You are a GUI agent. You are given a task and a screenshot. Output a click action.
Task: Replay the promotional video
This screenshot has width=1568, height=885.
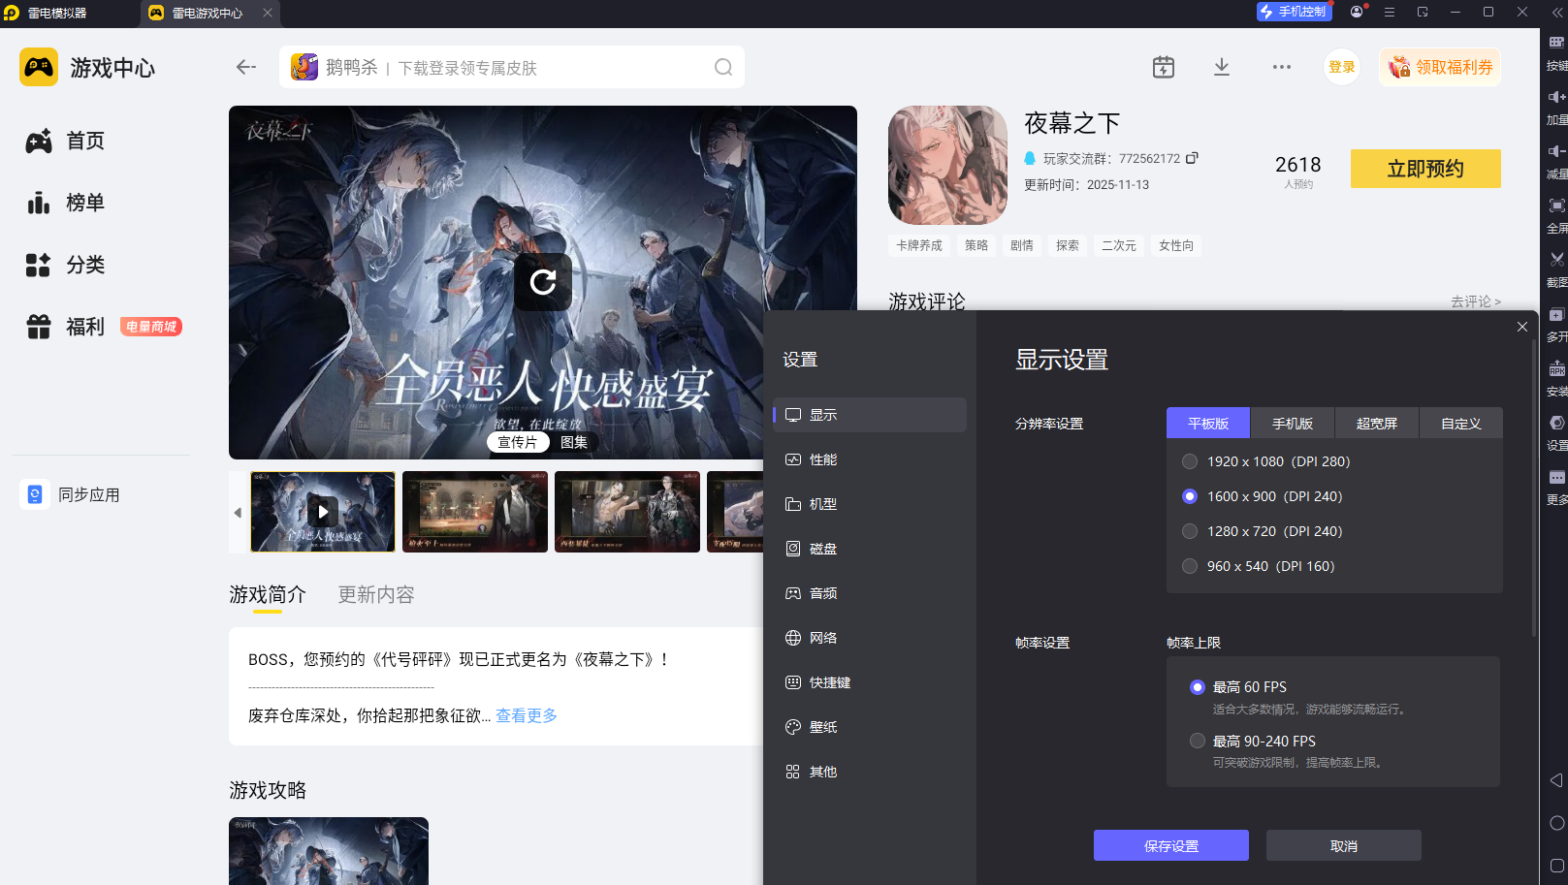coord(543,282)
